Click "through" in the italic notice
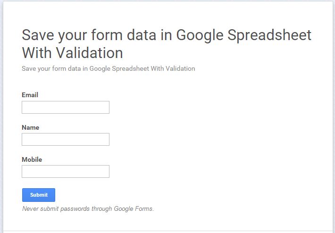Viewport: 335px width, 233px height. click(x=102, y=208)
